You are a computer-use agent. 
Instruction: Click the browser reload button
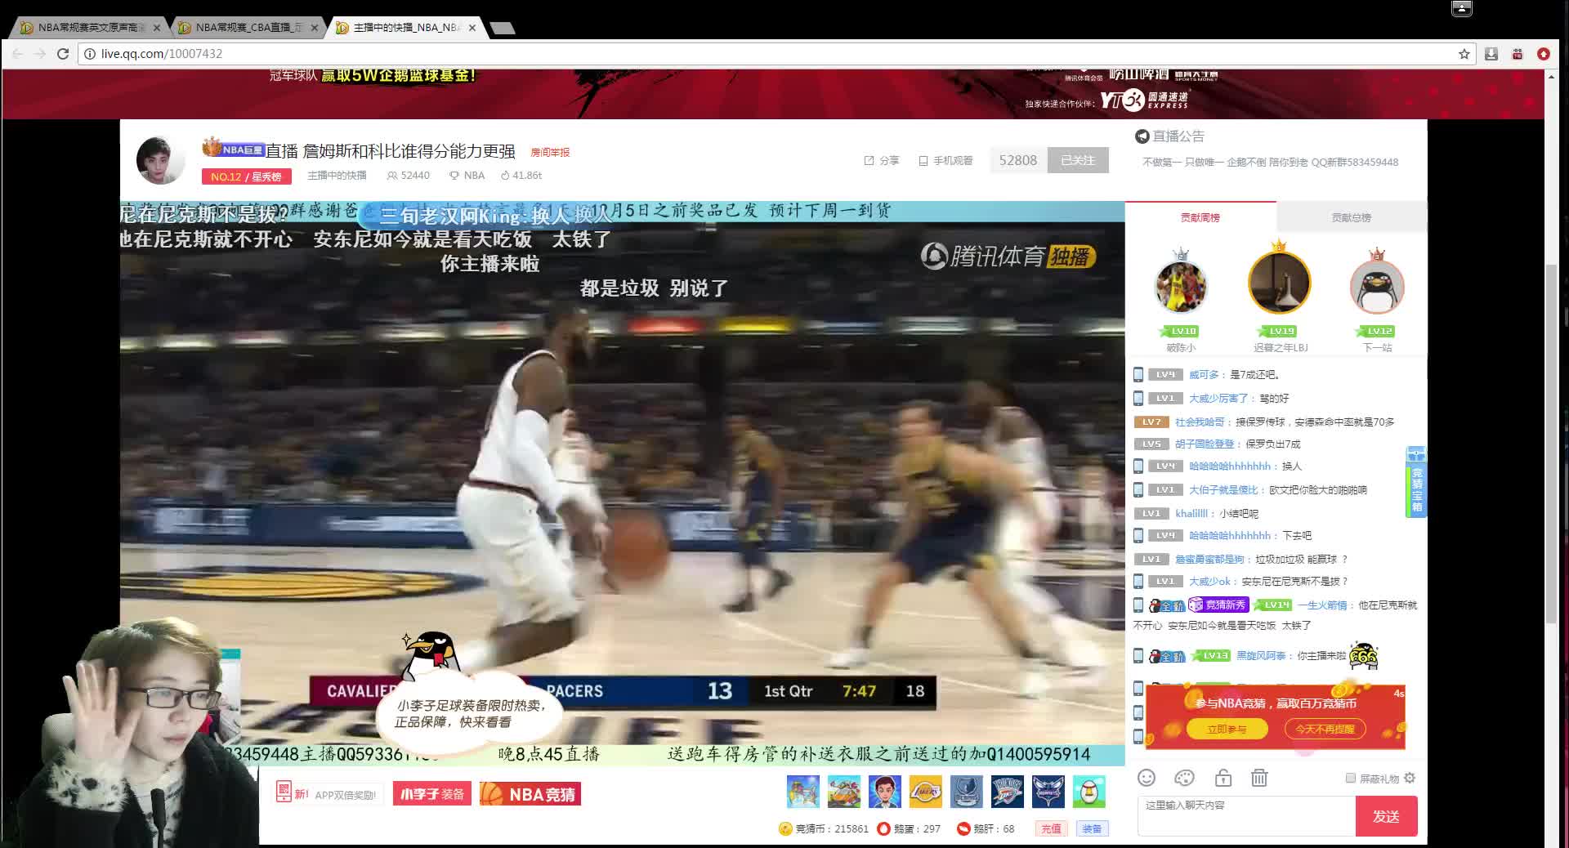tap(63, 54)
